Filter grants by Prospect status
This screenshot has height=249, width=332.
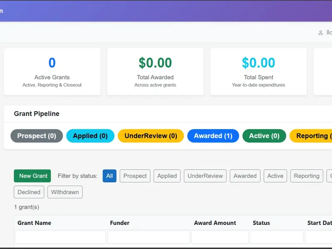(x=135, y=176)
